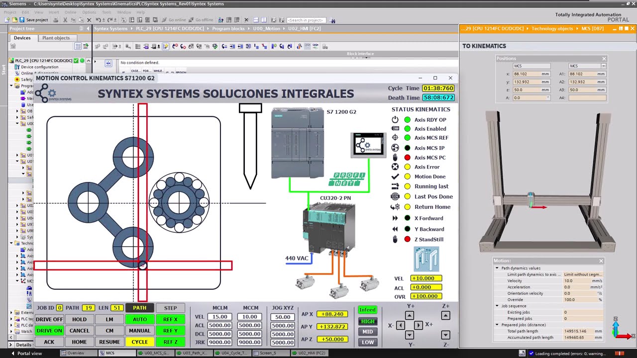Collapse the Job sequence section
The height and width of the screenshot is (358, 637).
point(497,306)
